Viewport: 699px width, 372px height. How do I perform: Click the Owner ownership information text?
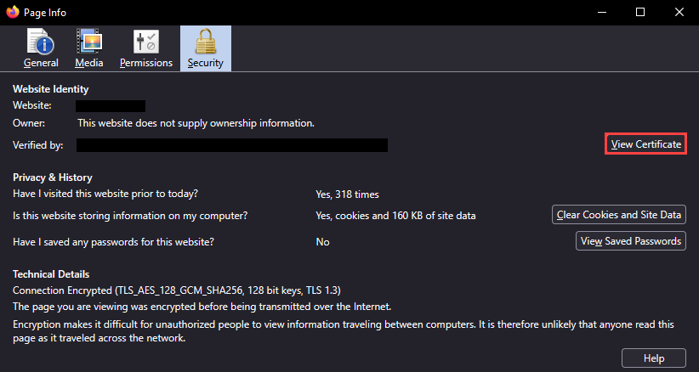(x=196, y=123)
